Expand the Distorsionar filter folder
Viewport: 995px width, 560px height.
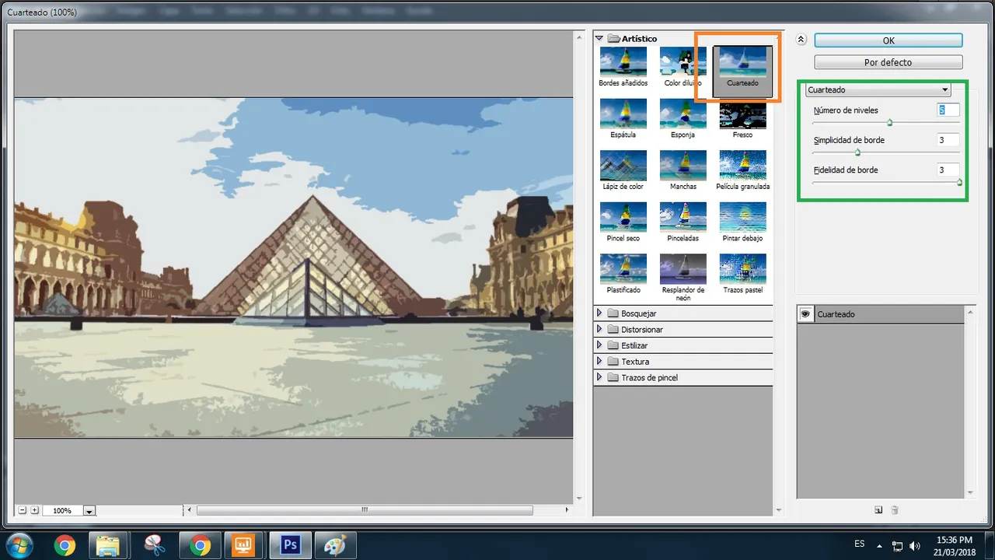(599, 330)
